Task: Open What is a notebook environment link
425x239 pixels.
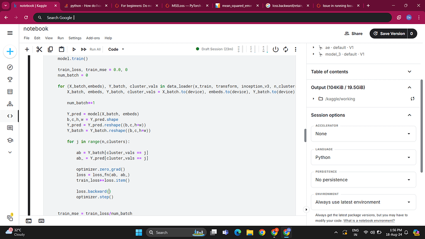Action: point(369,221)
